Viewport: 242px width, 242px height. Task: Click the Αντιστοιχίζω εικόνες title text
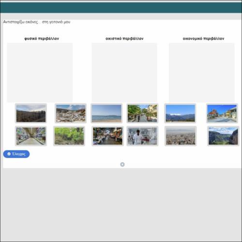(x=37, y=22)
